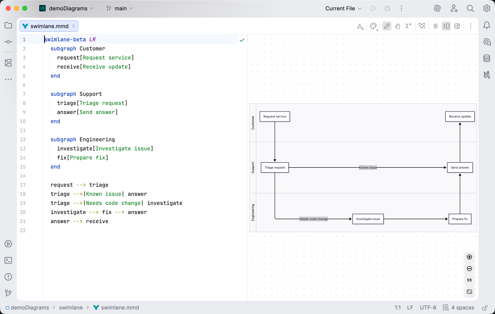The width and height of the screenshot is (495, 314).
Task: Click the Investigate issue diagram node
Action: (x=368, y=219)
